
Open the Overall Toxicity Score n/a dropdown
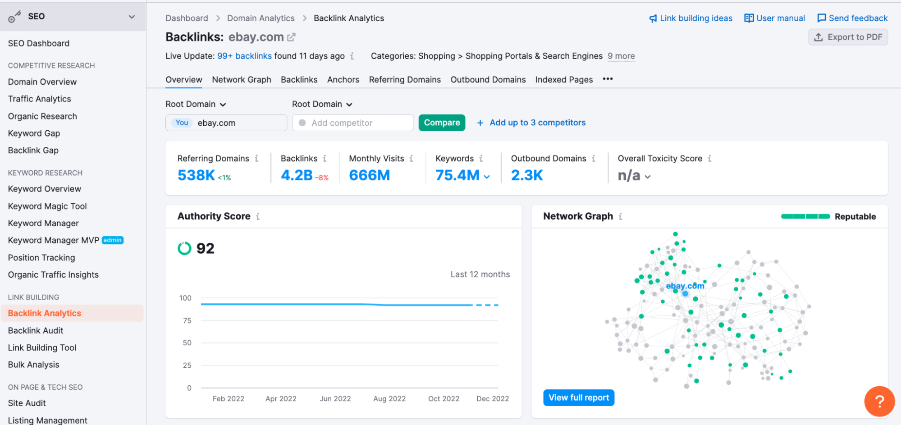pos(648,177)
